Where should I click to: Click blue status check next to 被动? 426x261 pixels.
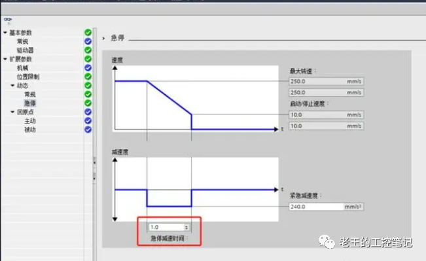88,130
